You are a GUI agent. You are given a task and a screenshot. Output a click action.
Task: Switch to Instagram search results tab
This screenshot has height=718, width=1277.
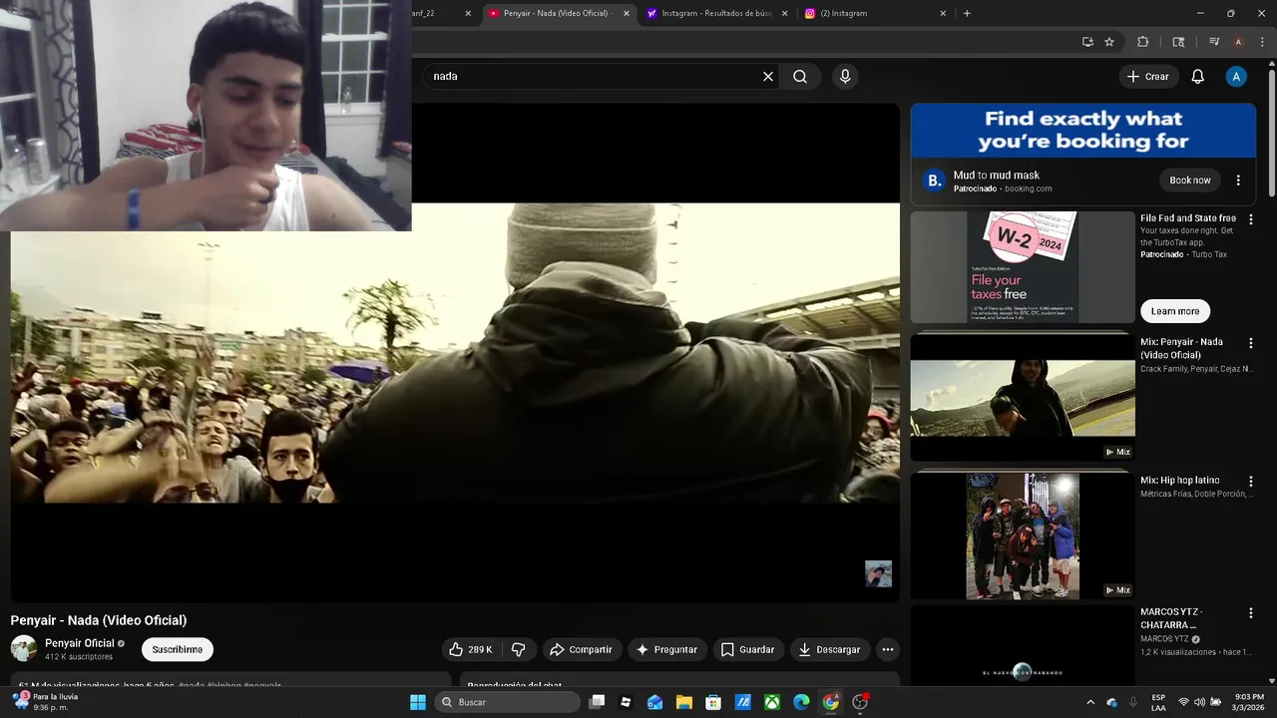pos(716,13)
